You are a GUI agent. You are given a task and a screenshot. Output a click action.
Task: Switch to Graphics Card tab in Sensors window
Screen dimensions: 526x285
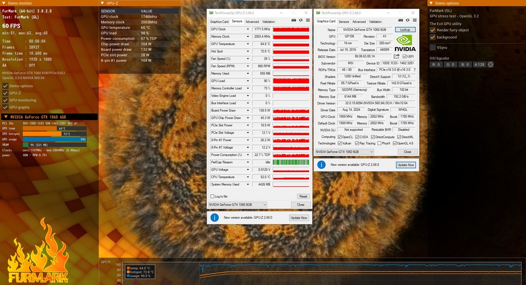pos(219,22)
